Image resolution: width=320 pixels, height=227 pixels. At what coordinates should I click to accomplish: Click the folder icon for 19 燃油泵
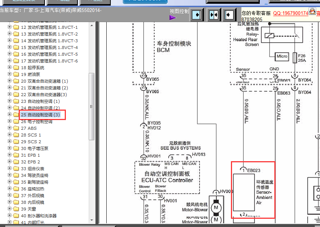16,74
